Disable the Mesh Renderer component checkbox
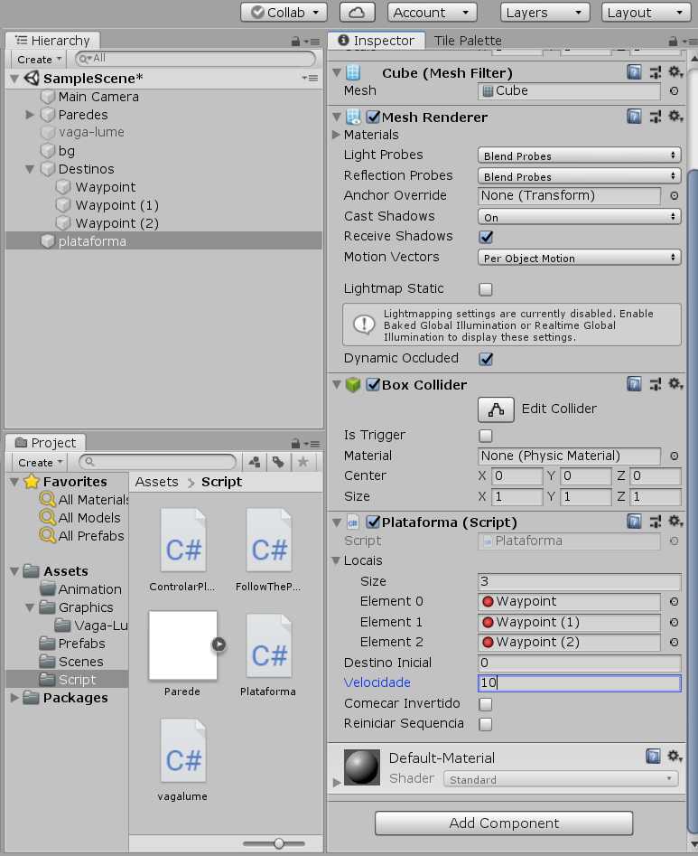Image resolution: width=698 pixels, height=856 pixels. (x=373, y=117)
